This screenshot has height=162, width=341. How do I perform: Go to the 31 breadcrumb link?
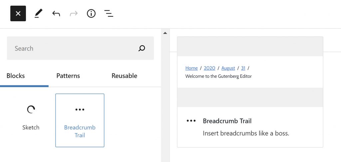pyautogui.click(x=243, y=68)
